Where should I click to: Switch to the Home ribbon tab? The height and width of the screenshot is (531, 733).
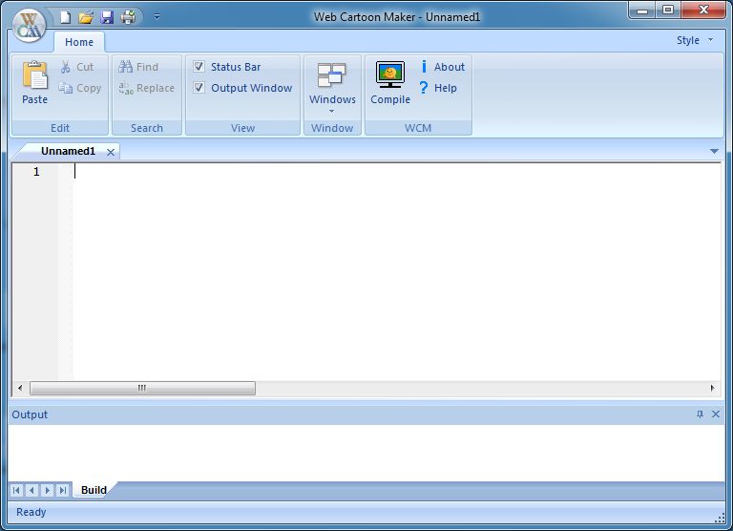pos(79,42)
